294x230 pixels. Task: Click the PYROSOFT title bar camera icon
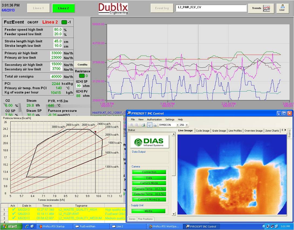129,113
